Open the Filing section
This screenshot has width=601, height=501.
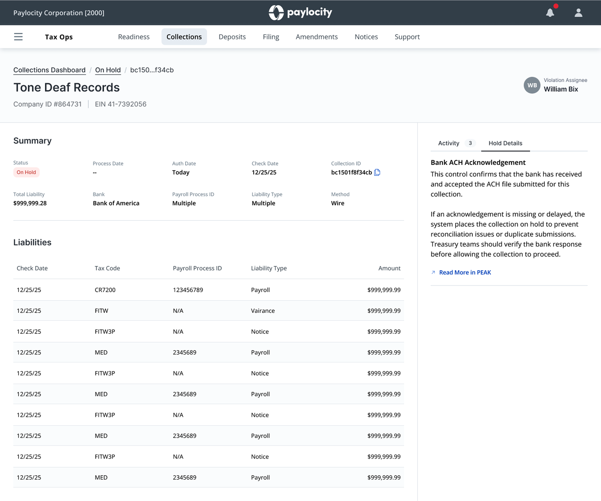[271, 37]
